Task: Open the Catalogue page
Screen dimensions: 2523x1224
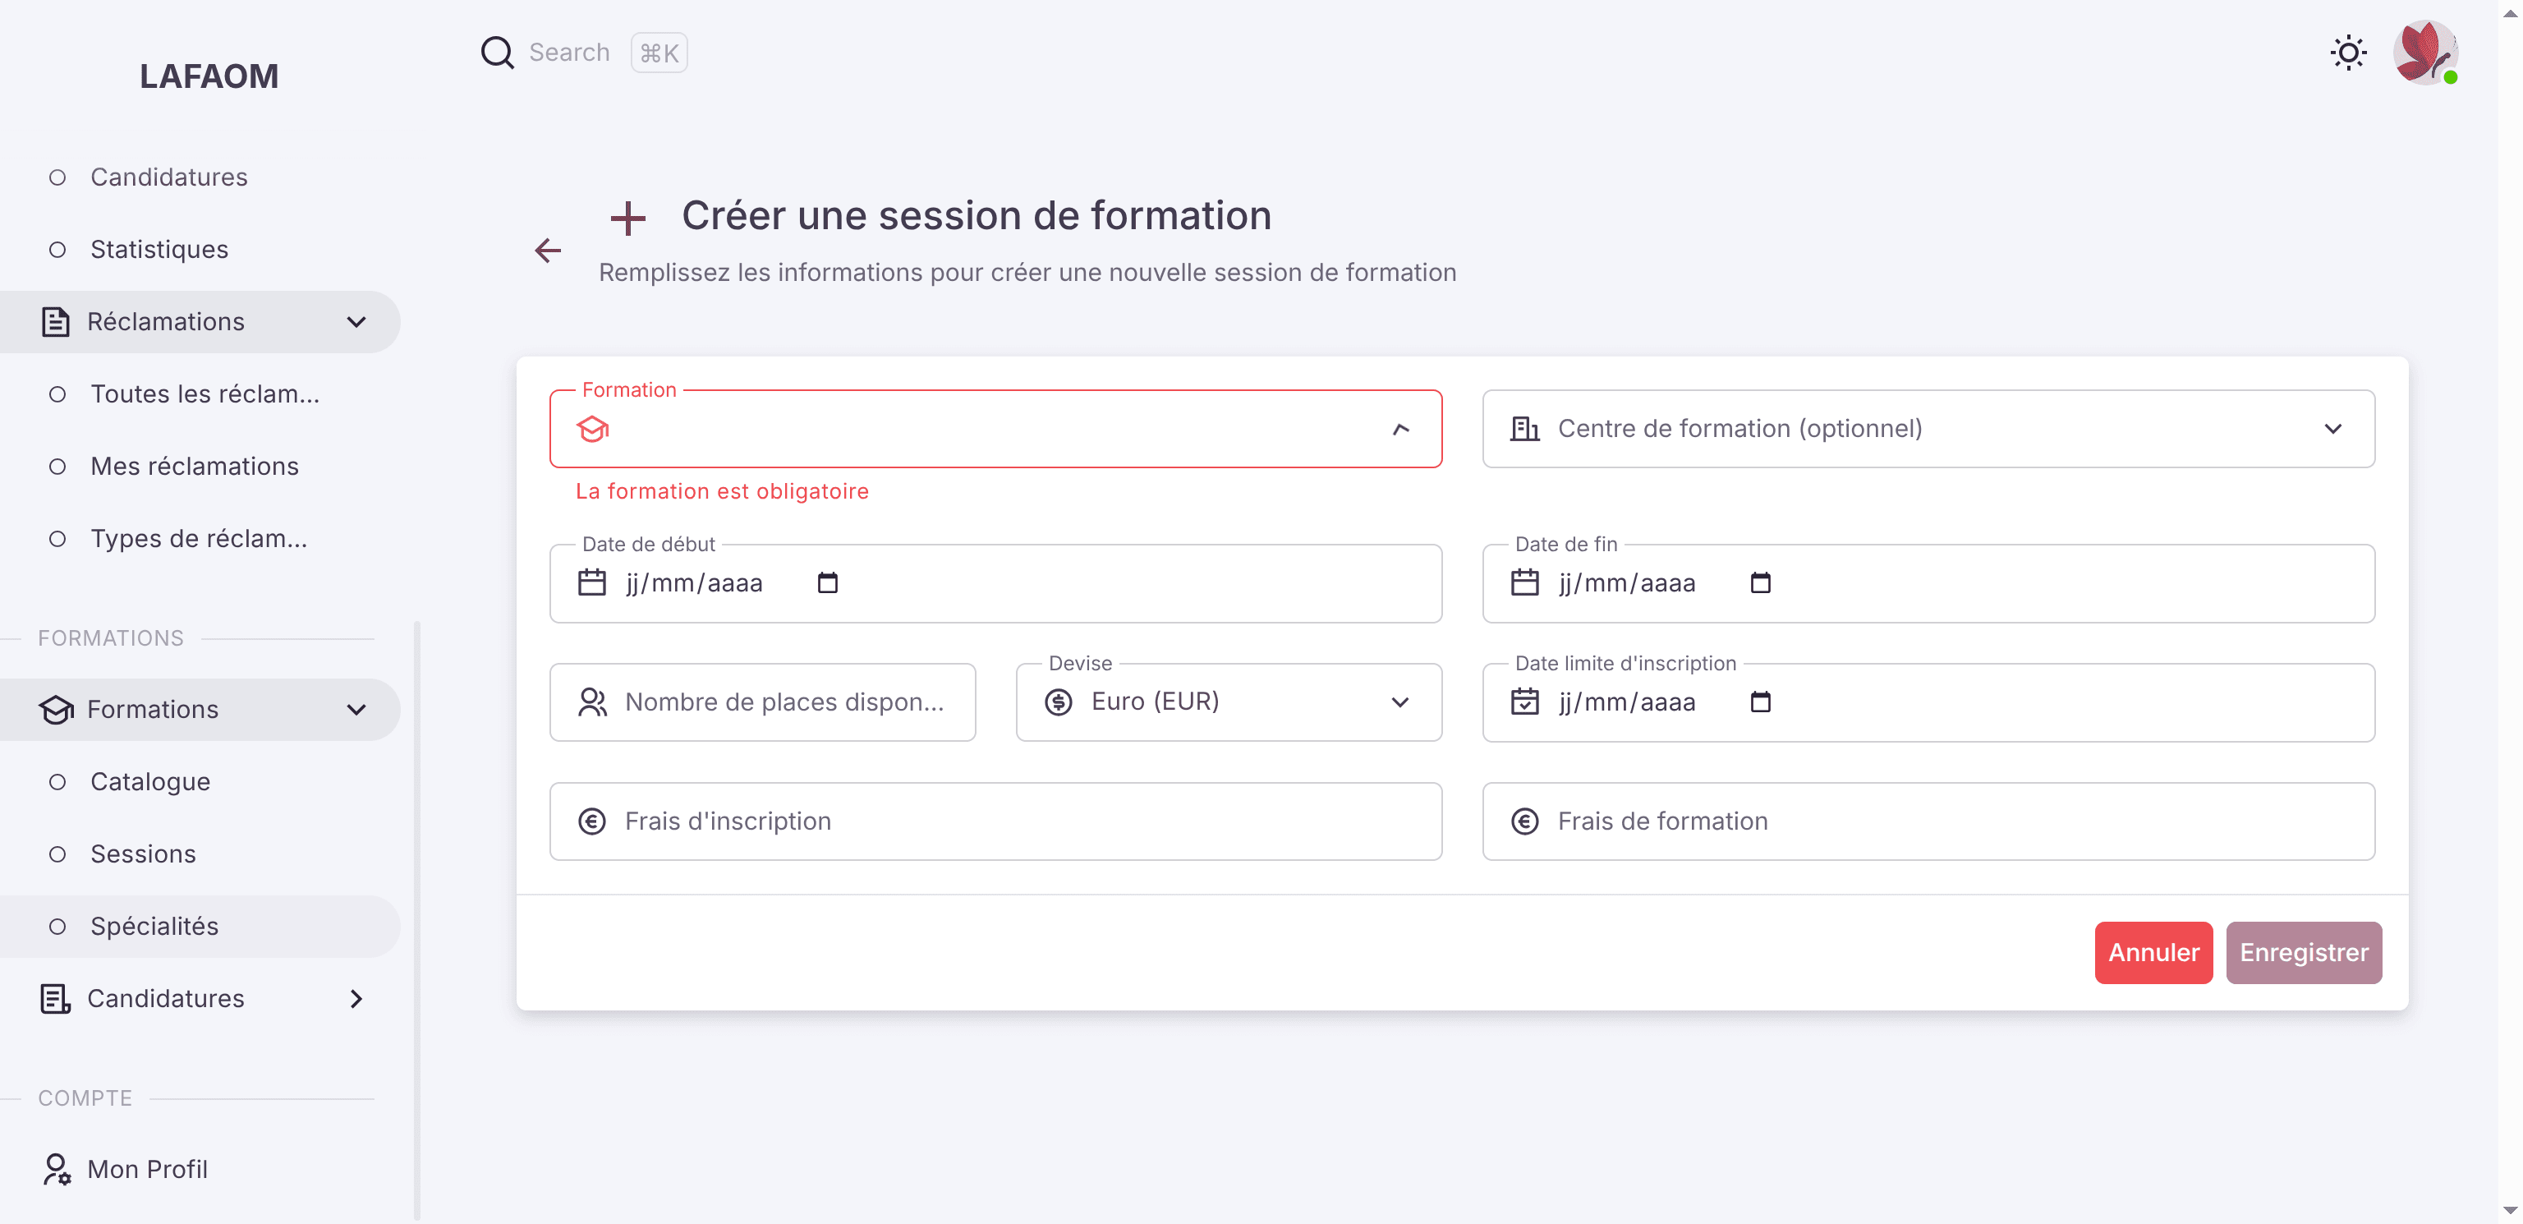Action: [200, 781]
